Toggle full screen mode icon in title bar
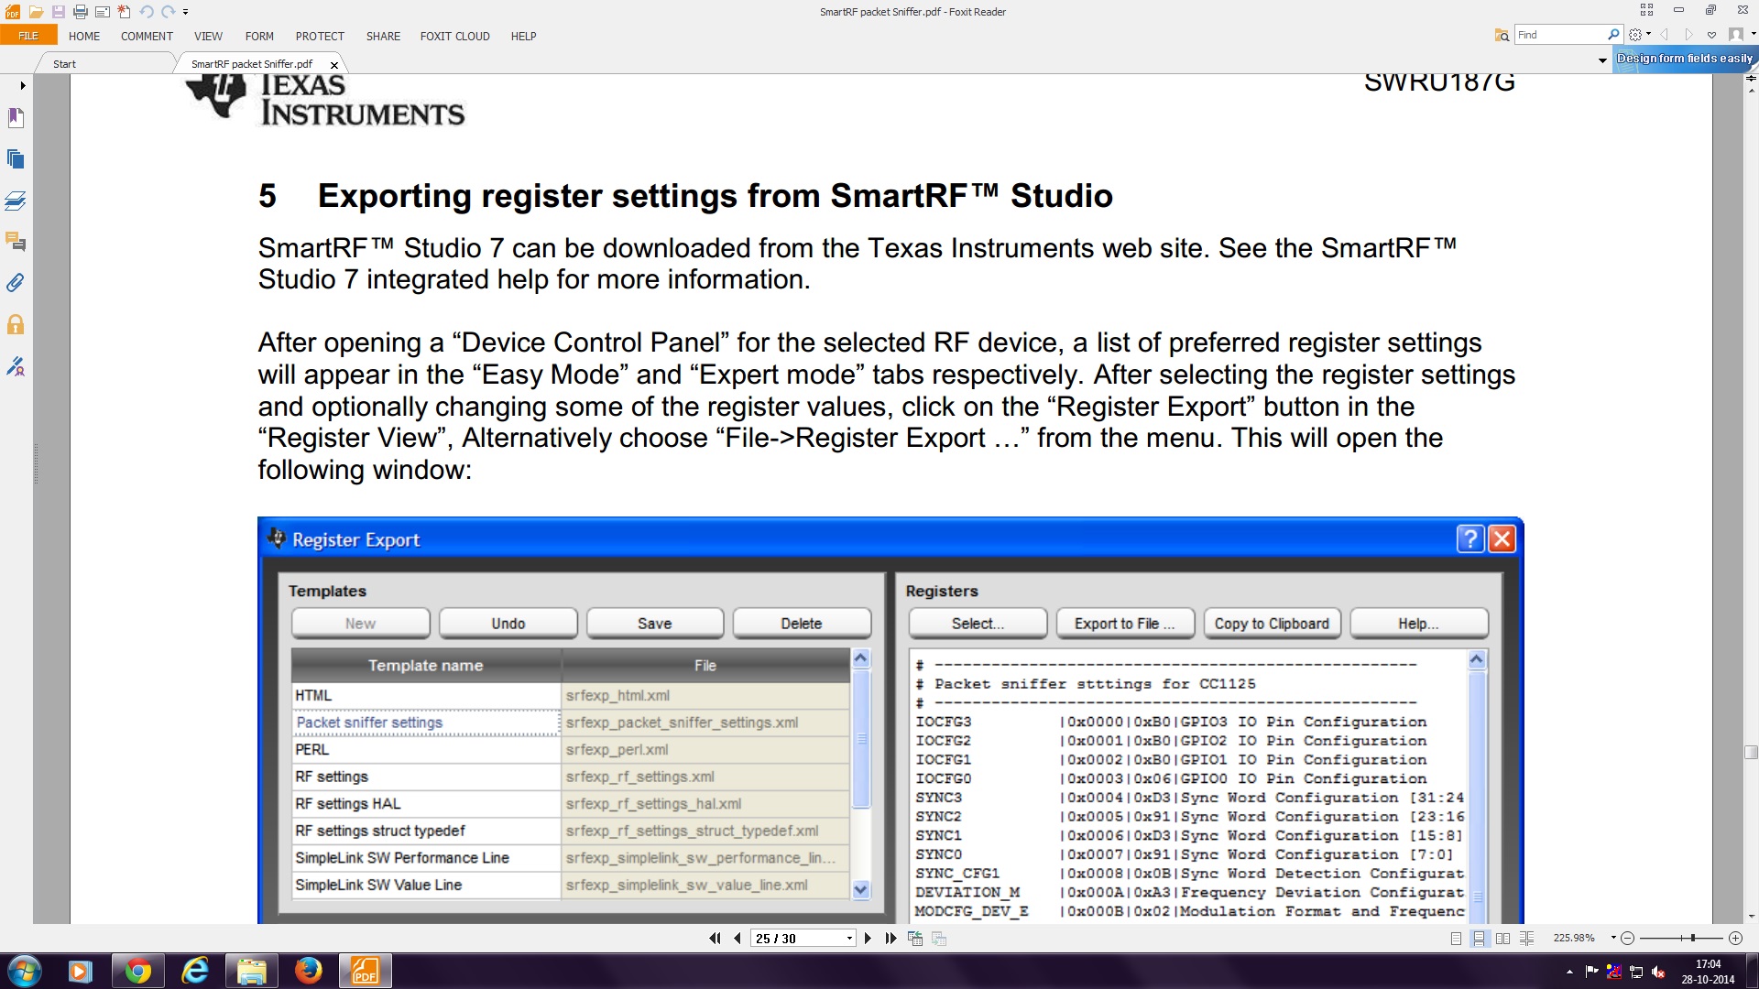This screenshot has width=1759, height=989. pyautogui.click(x=1646, y=10)
